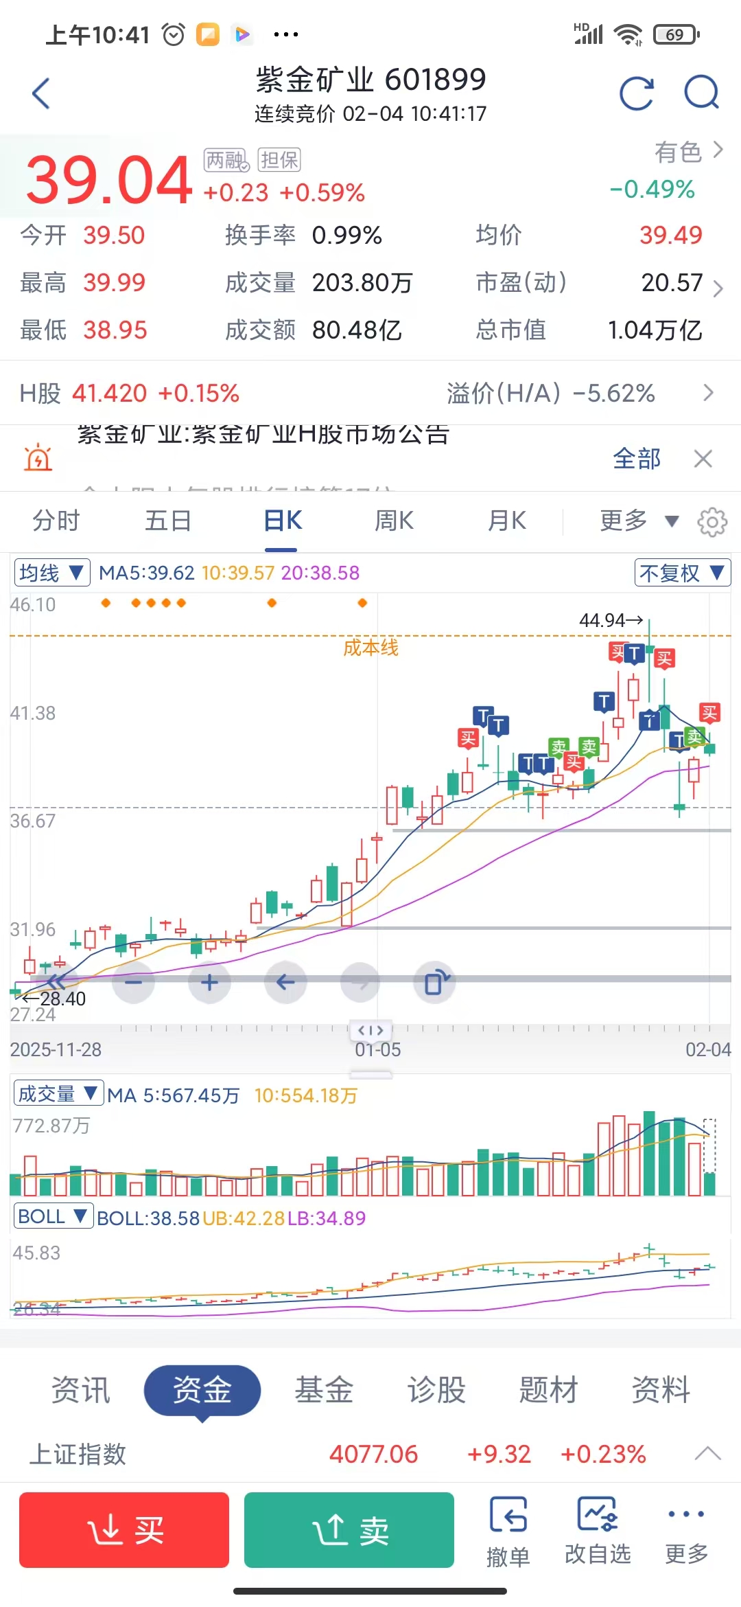Close the announcement banner
The height and width of the screenshot is (1607, 741).
click(703, 458)
